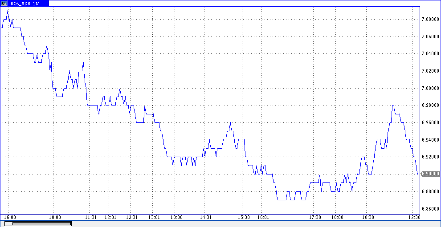The width and height of the screenshot is (441, 227).
Task: Click the 7.02000 price axis label
Action: point(431,71)
